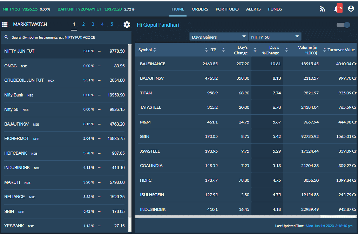358x234 pixels.
Task: Open the user profile account icon
Action: tap(351, 9)
